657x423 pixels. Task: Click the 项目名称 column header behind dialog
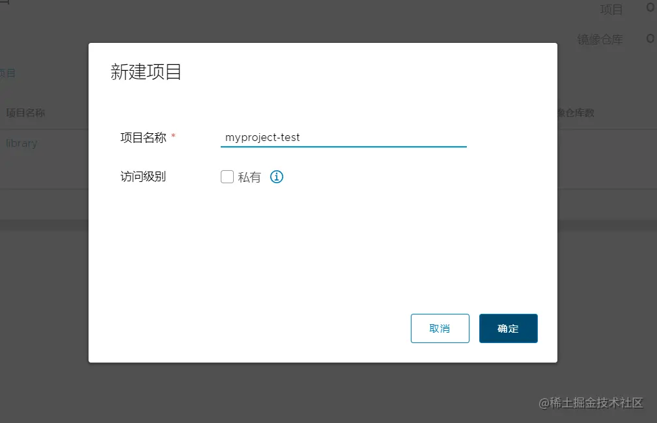(25, 113)
